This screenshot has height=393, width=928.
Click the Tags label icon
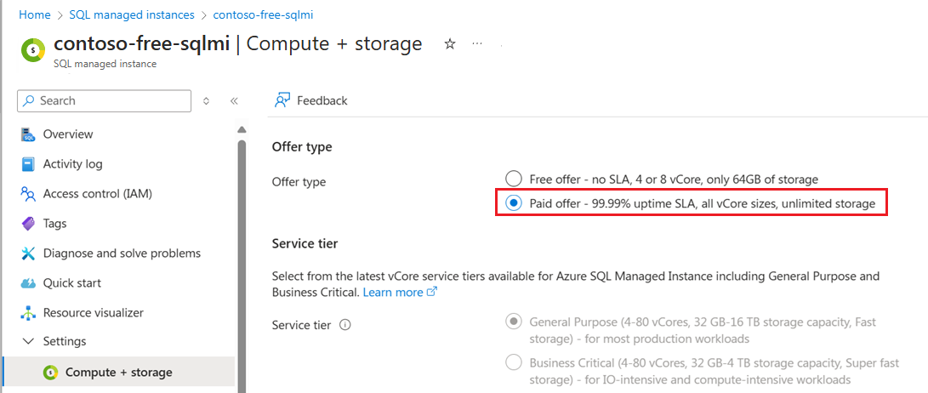[28, 224]
